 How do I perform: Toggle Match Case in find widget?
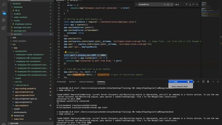pyautogui.click(x=165, y=5)
